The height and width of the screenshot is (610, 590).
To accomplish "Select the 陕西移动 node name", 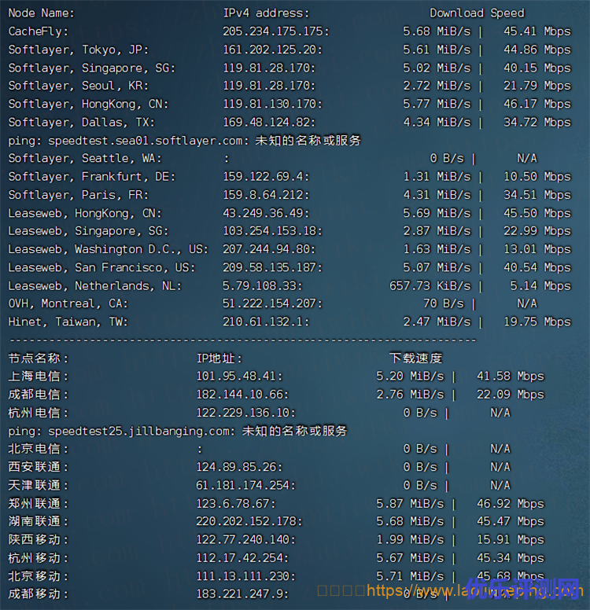I will click(39, 540).
